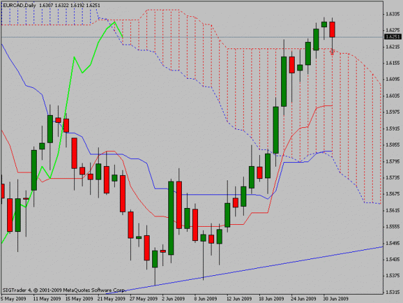
Task: Click the 1.6335 price scale label
Action: [x=393, y=14]
